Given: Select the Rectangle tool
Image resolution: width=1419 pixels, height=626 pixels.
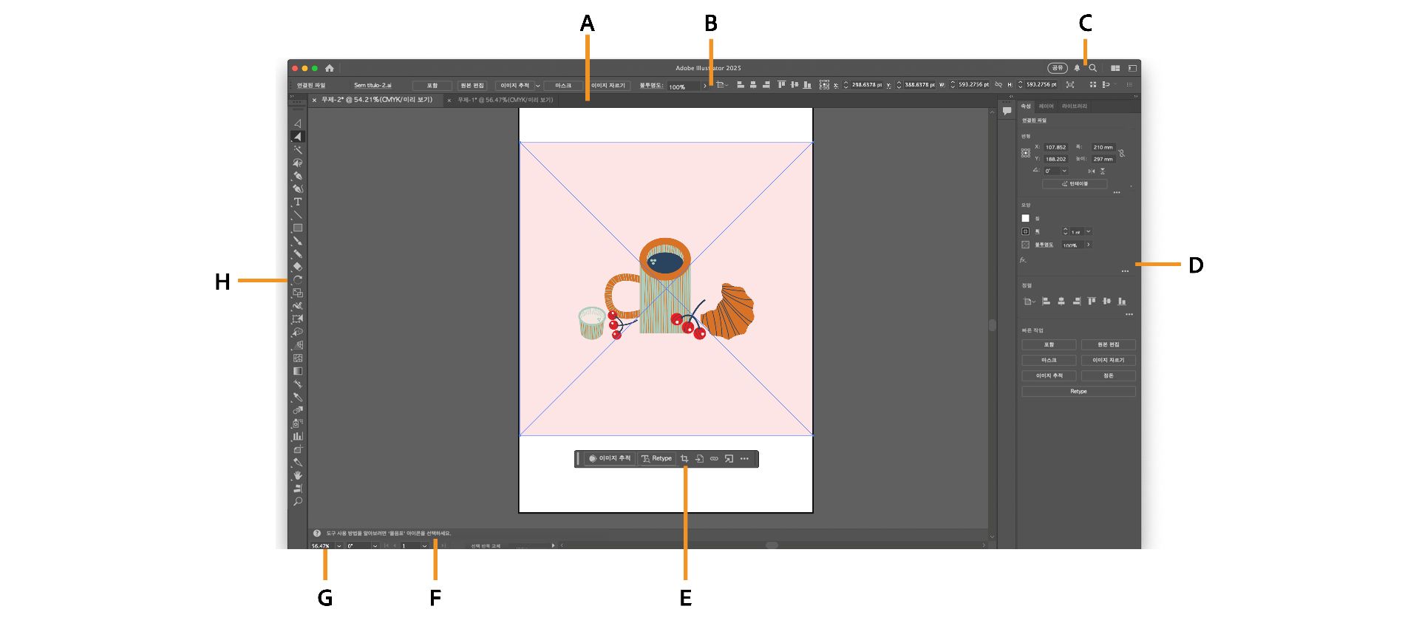Looking at the screenshot, I should coord(297,228).
